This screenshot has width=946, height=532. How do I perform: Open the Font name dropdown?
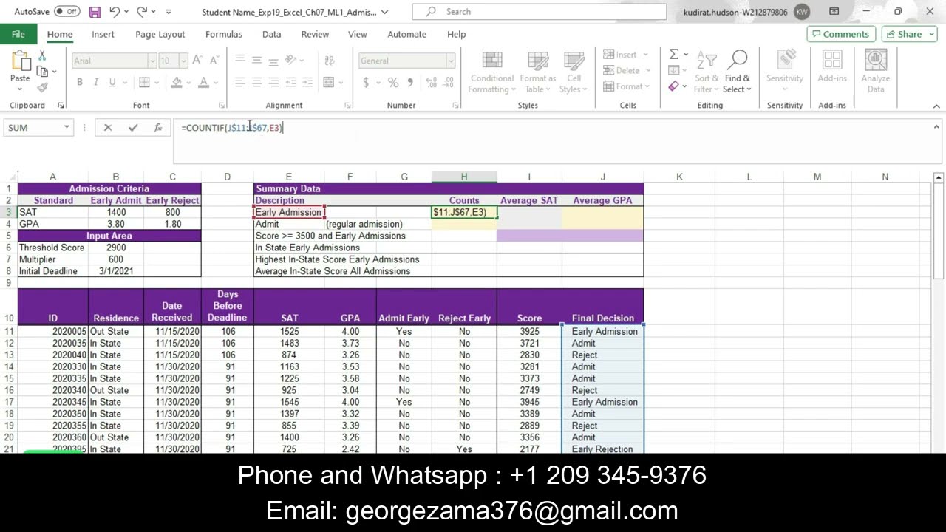[152, 61]
